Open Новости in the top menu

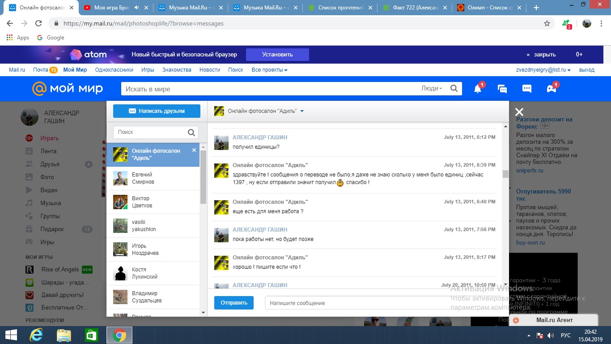(x=210, y=70)
